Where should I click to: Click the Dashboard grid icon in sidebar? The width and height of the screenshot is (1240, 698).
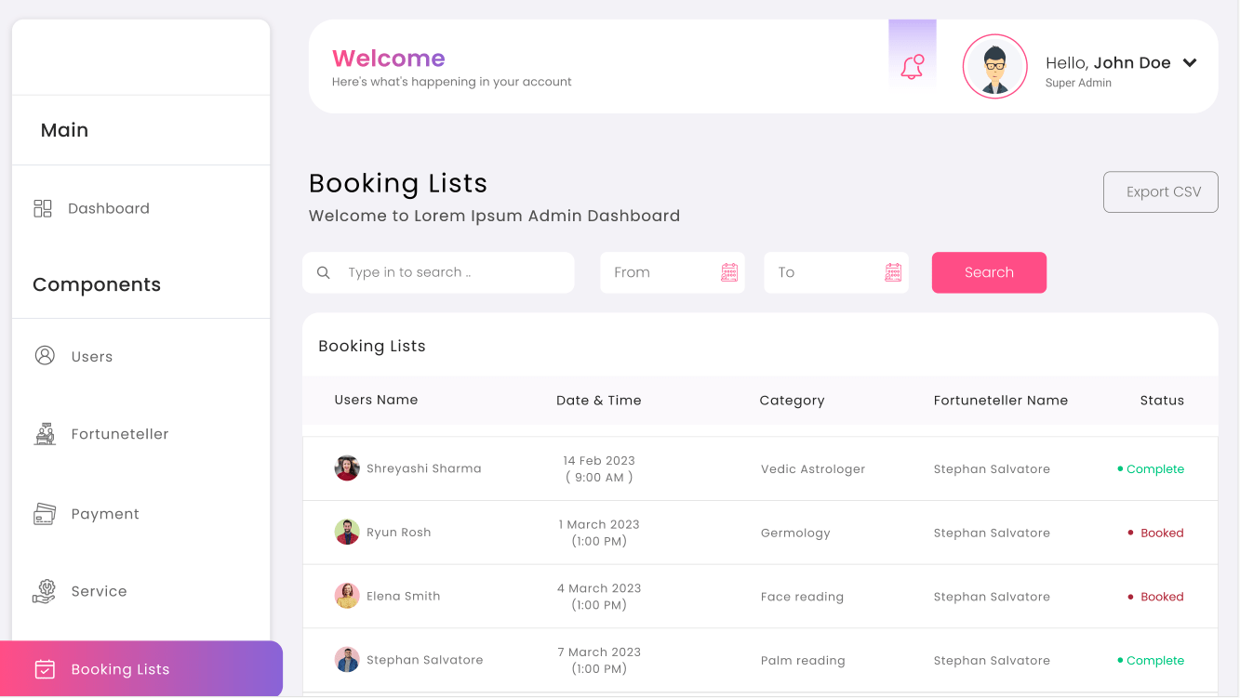point(43,208)
